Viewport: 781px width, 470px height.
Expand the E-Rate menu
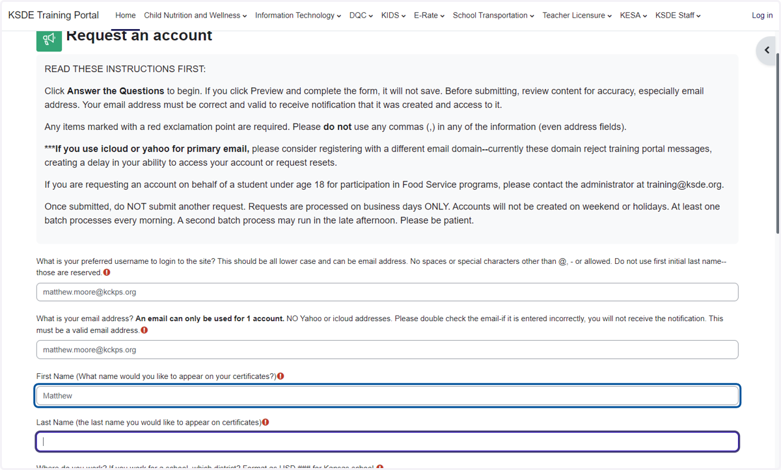pos(430,16)
